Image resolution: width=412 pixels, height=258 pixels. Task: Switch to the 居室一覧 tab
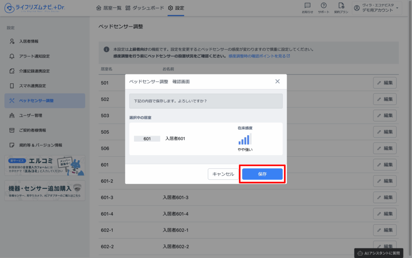tap(109, 8)
